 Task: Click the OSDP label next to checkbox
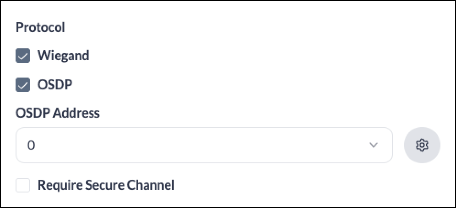55,85
